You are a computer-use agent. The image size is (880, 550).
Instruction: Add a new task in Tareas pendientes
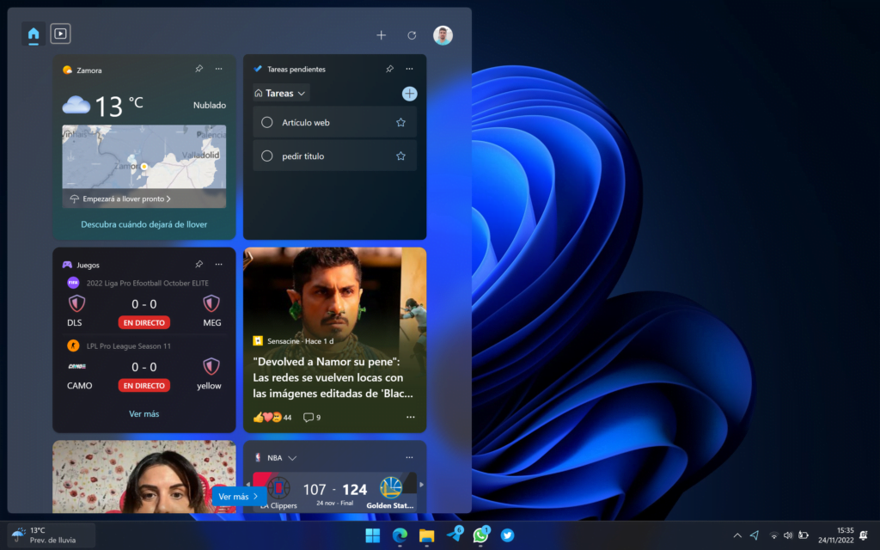click(x=410, y=93)
